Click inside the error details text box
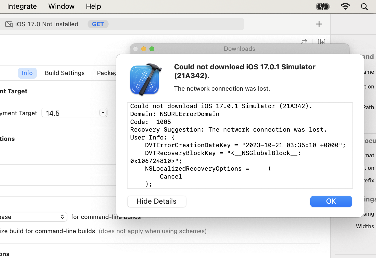This screenshot has height=258, width=376. click(240, 145)
